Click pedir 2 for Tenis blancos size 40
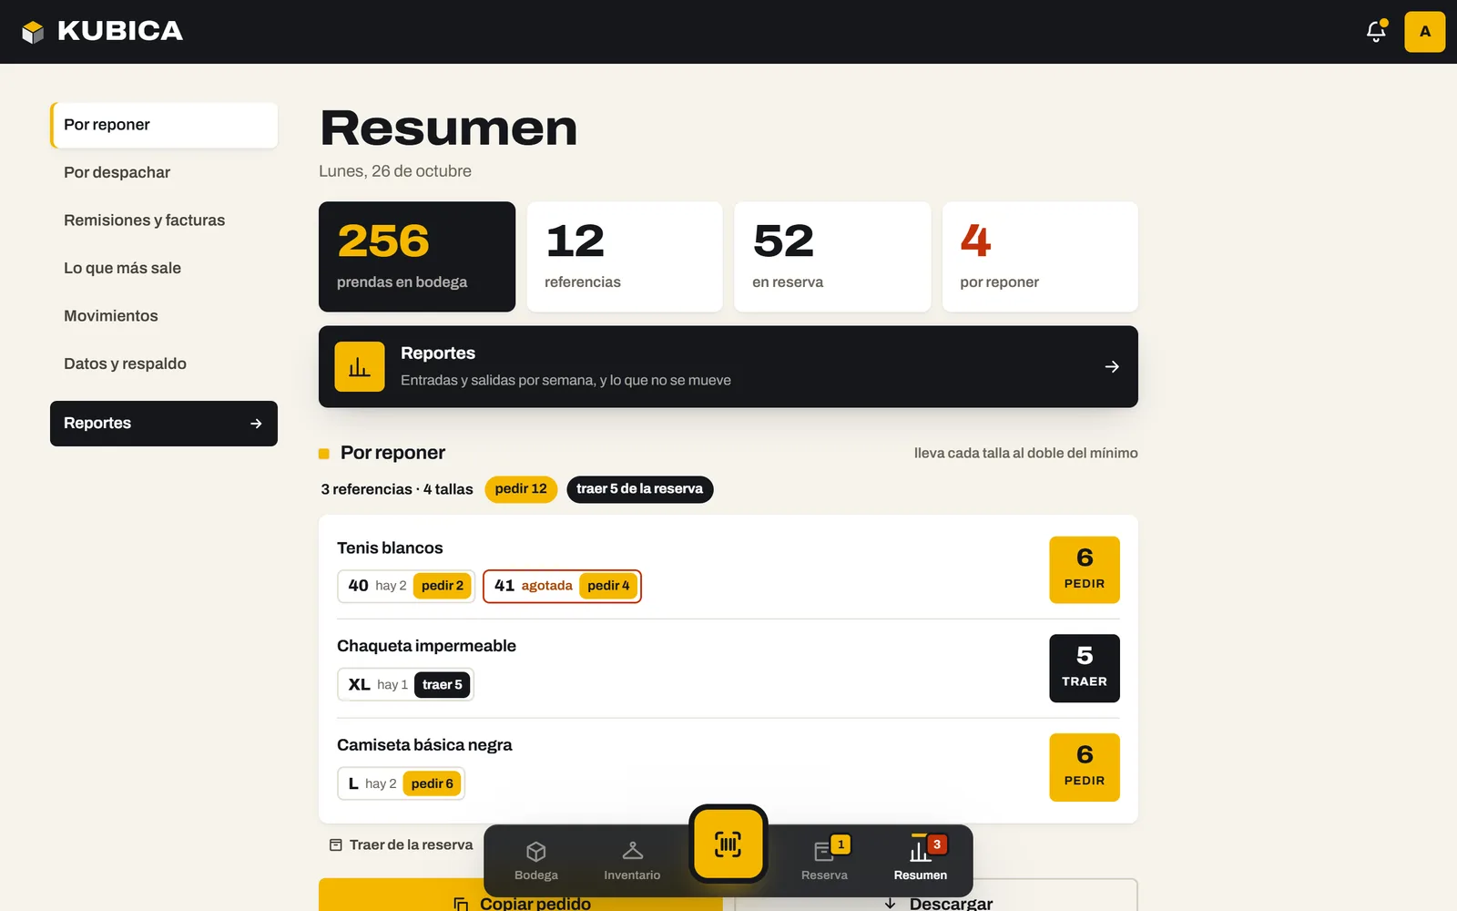 pyautogui.click(x=443, y=586)
